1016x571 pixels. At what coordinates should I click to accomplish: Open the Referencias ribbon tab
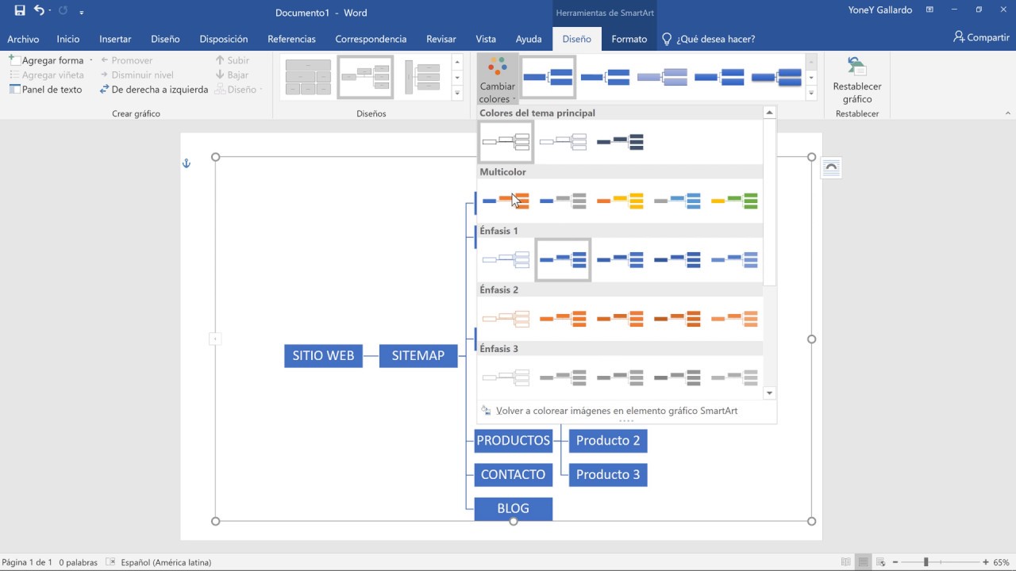point(291,39)
